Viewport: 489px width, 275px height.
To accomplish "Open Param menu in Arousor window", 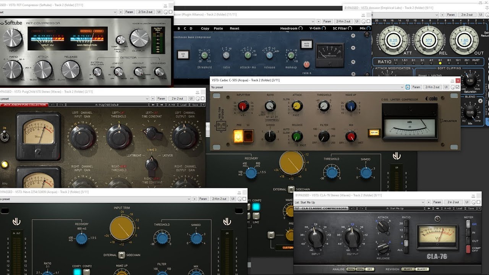I will [451, 15].
